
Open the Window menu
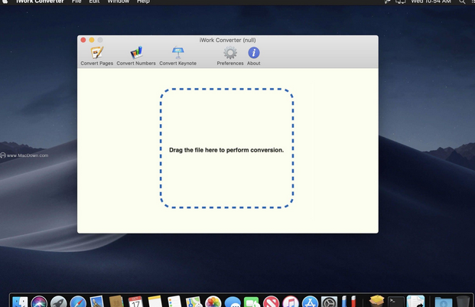pyautogui.click(x=119, y=2)
